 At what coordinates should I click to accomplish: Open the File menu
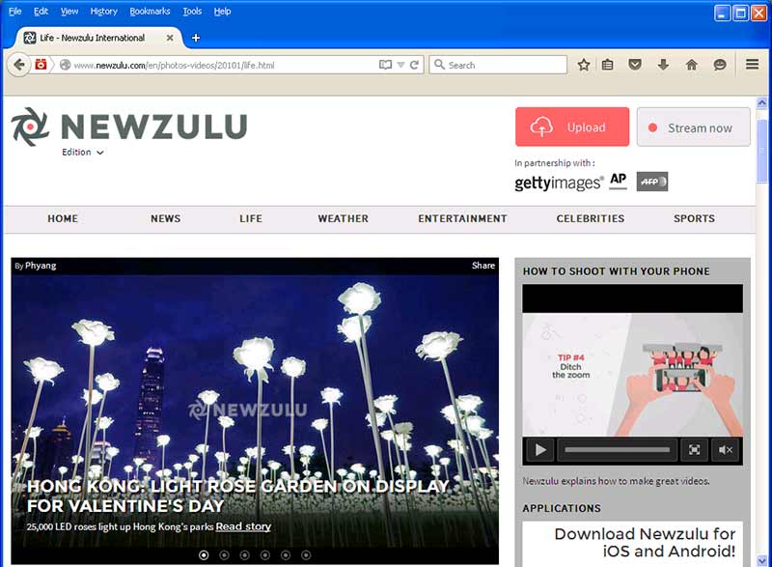point(14,11)
